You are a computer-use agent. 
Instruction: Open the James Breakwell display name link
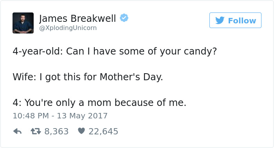click(78, 18)
